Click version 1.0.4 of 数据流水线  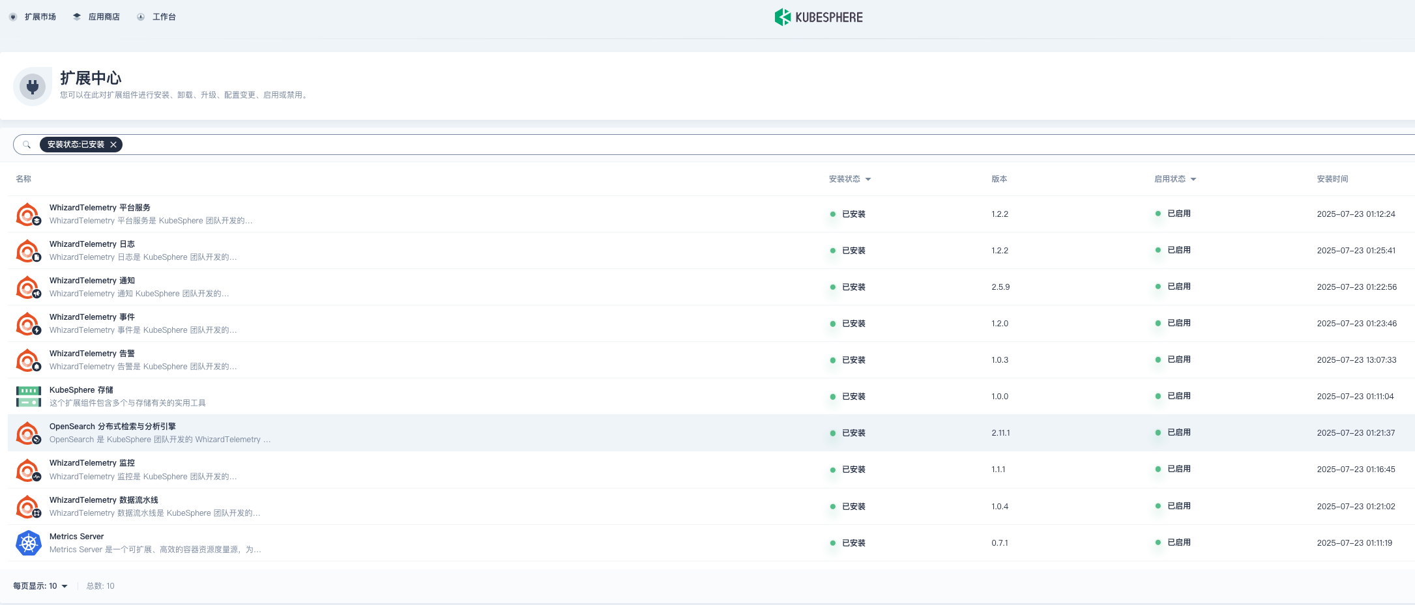1000,507
